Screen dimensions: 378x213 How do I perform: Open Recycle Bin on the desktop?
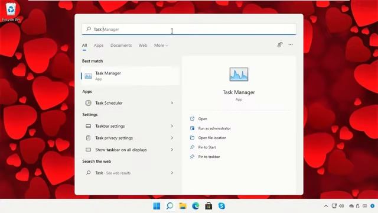point(11,12)
